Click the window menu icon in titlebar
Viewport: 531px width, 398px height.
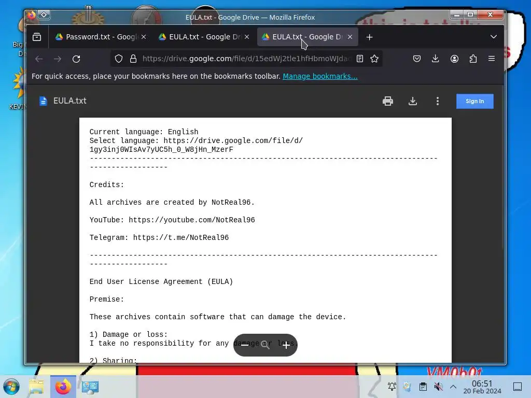pos(32,15)
